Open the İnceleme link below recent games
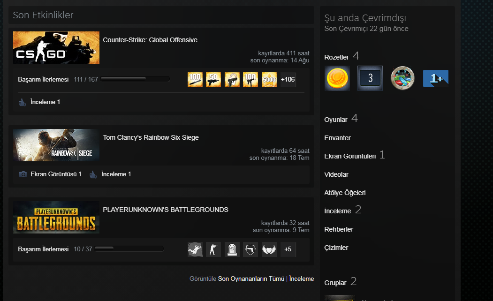The image size is (493, 301). (302, 278)
